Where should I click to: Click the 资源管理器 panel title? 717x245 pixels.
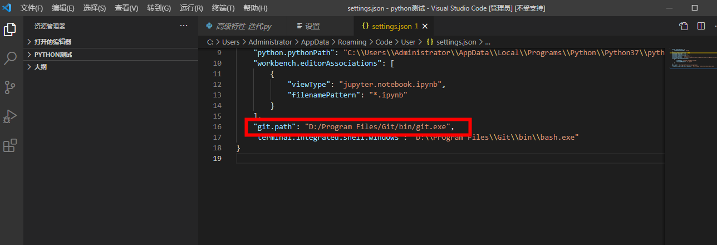click(50, 26)
